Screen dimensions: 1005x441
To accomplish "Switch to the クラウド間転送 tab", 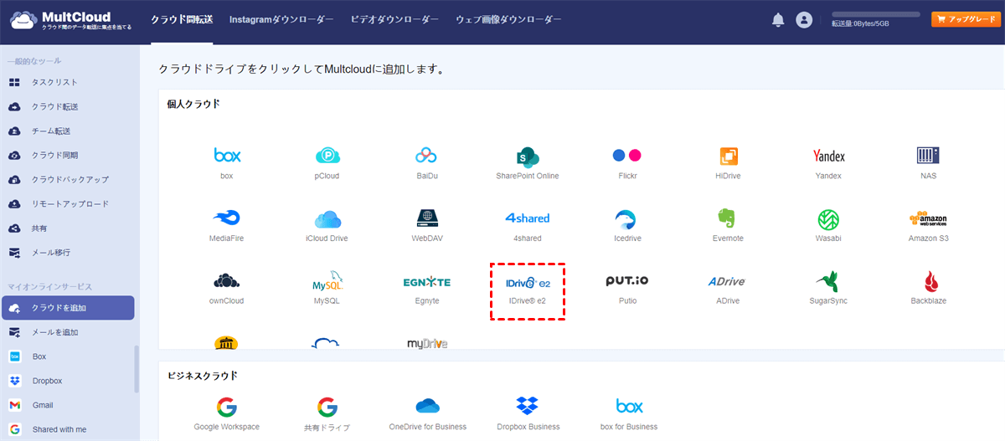I will (181, 19).
